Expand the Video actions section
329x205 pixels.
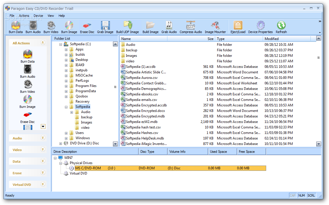(43, 149)
